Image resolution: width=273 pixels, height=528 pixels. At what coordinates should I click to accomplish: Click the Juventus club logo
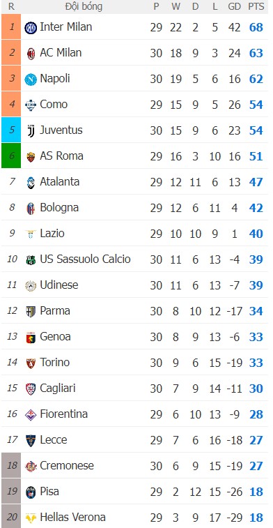coord(31,131)
